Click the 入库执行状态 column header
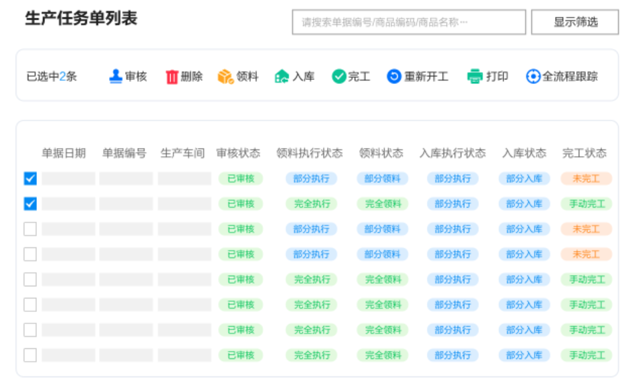Image resolution: width=629 pixels, height=388 pixels. point(453,153)
